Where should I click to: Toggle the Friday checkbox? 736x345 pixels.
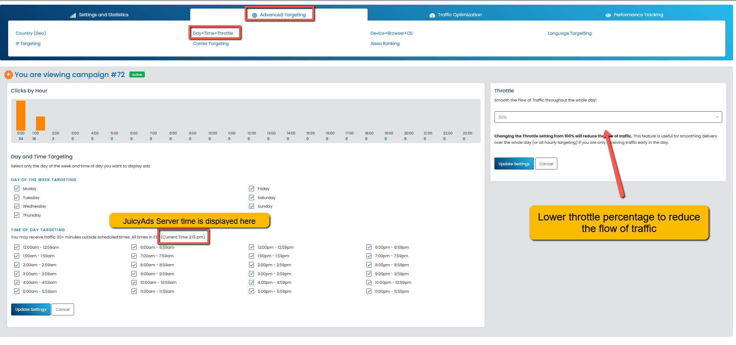251,189
